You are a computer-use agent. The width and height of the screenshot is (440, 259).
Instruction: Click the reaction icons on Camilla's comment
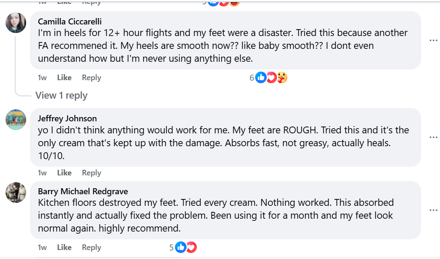(271, 78)
